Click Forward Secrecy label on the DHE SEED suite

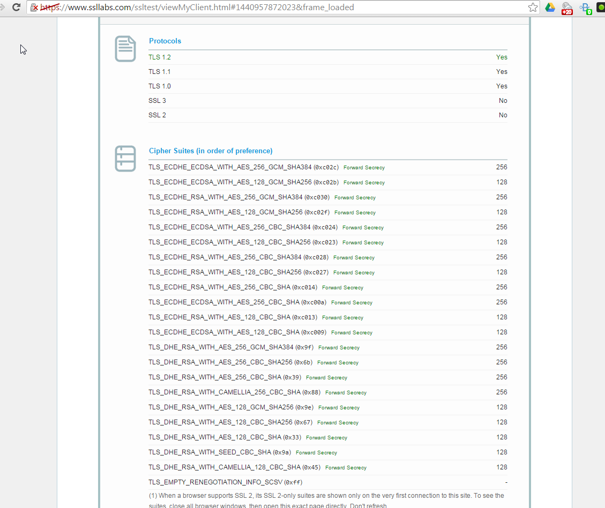pos(316,452)
